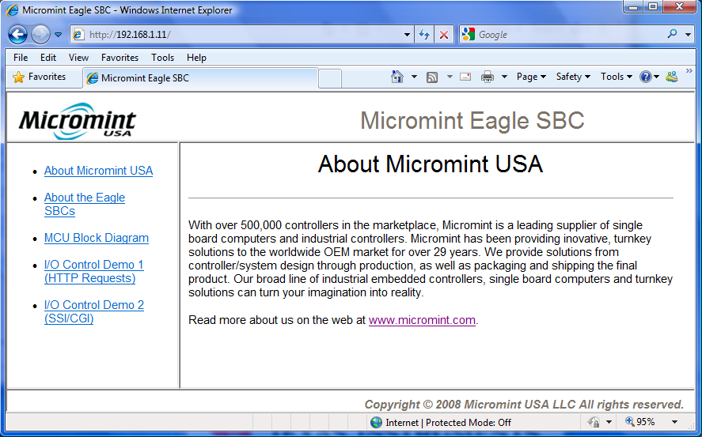Open the address bar history dropdown

pos(407,35)
